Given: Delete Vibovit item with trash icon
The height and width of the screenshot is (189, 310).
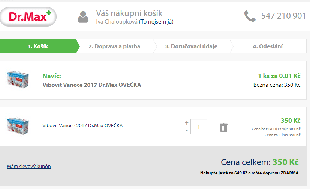Looking at the screenshot, I should pos(224,127).
